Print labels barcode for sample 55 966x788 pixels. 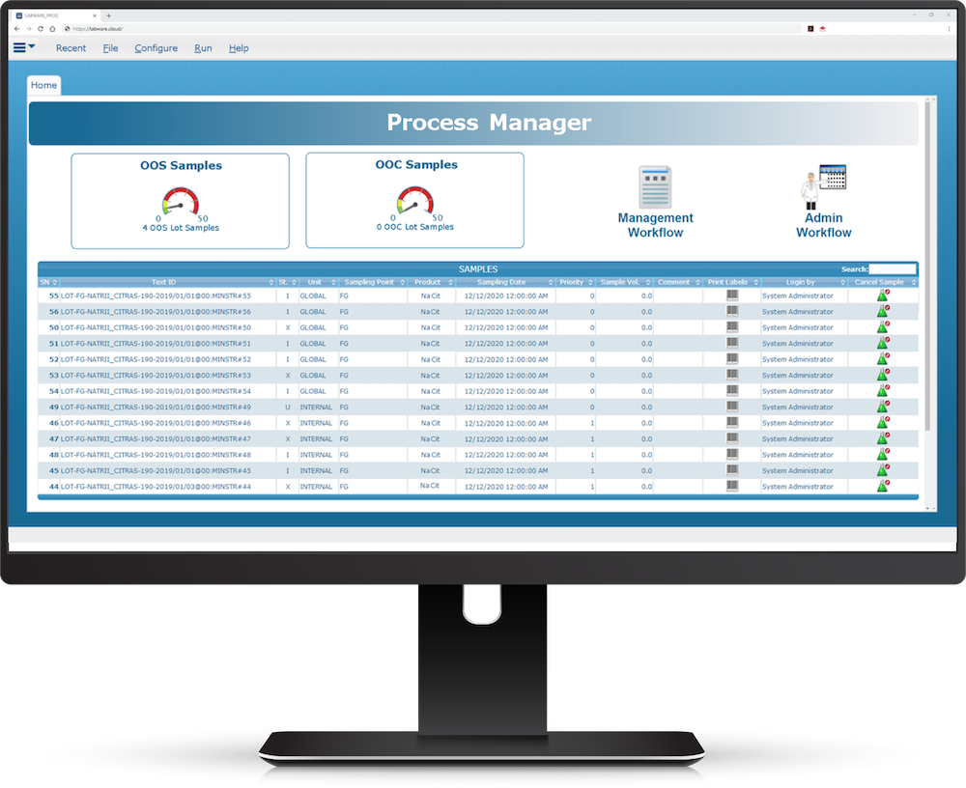click(732, 296)
